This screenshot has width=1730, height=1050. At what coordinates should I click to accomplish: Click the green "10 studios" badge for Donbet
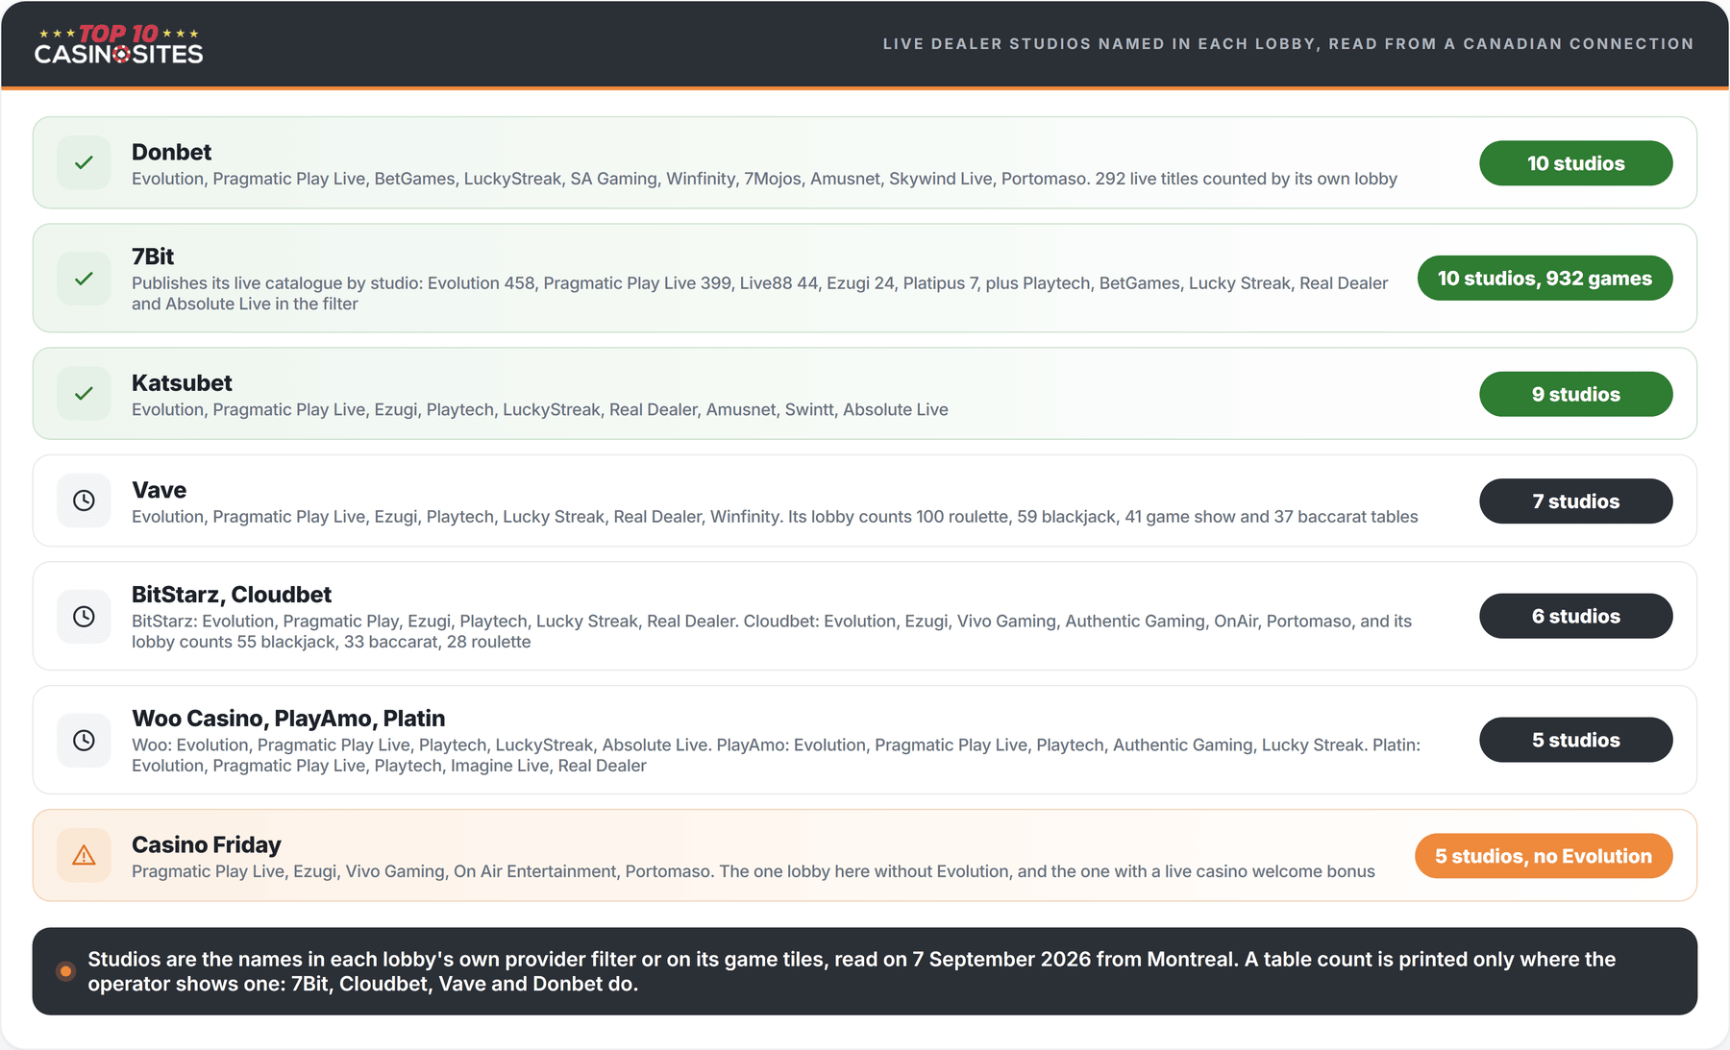click(x=1576, y=163)
